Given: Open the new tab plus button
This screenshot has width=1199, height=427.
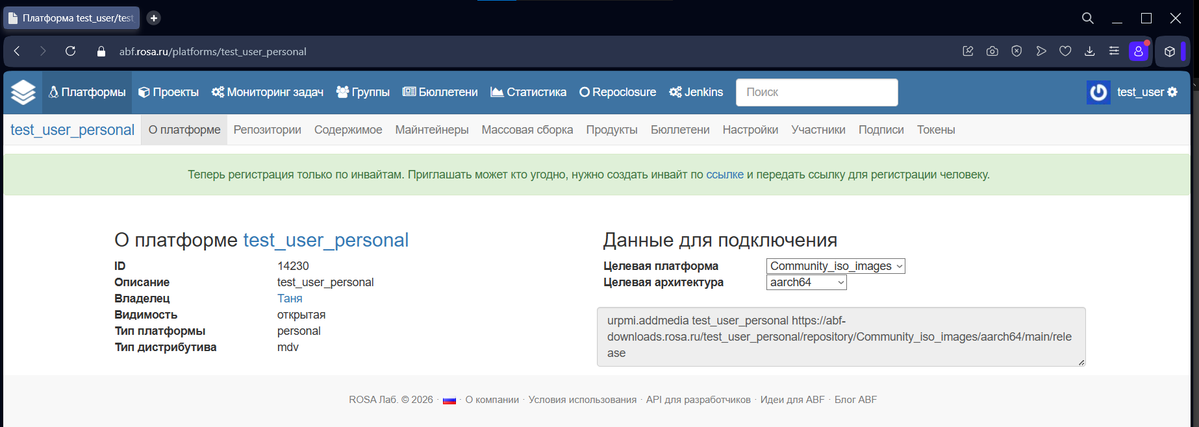Looking at the screenshot, I should (x=153, y=18).
